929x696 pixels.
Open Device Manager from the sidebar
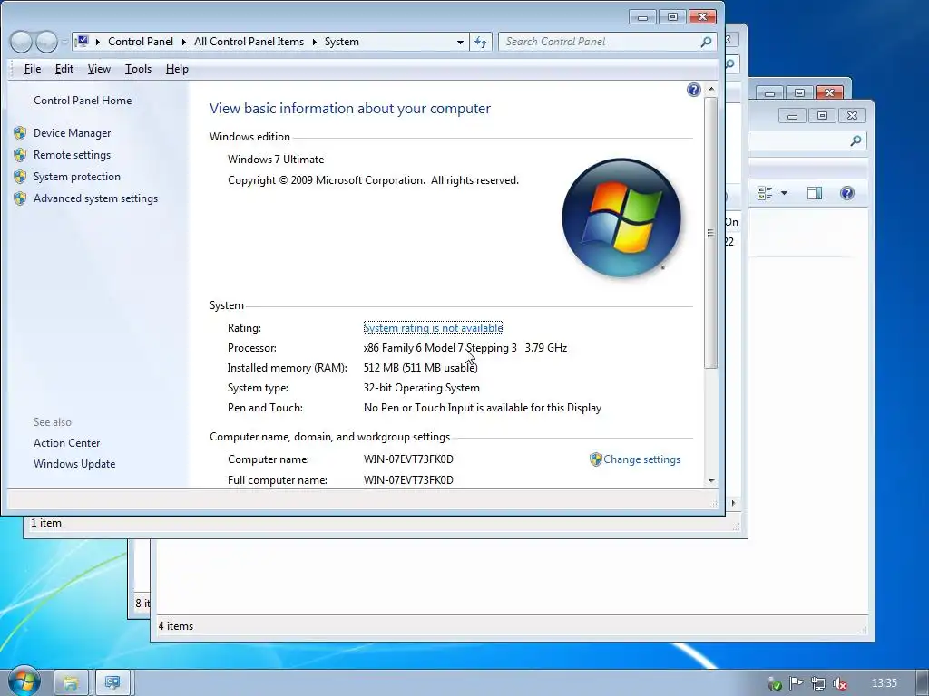(x=72, y=133)
